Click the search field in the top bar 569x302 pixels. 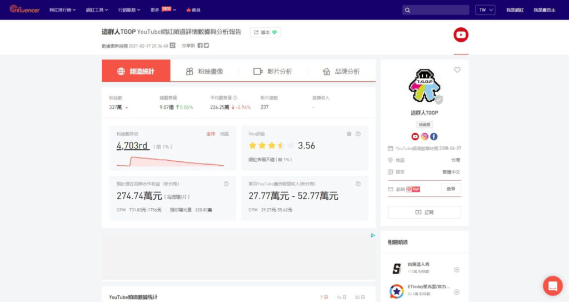pos(436,10)
